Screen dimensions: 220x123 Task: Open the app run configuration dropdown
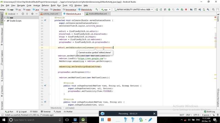pyautogui.click(x=106, y=10)
